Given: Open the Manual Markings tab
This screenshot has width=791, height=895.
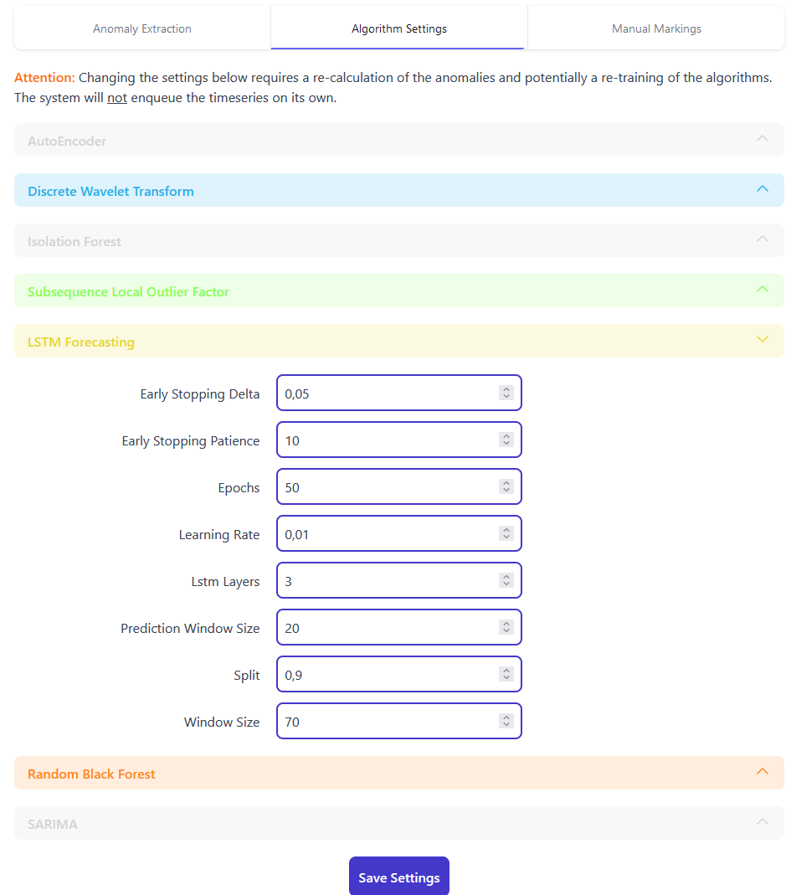Looking at the screenshot, I should [656, 28].
